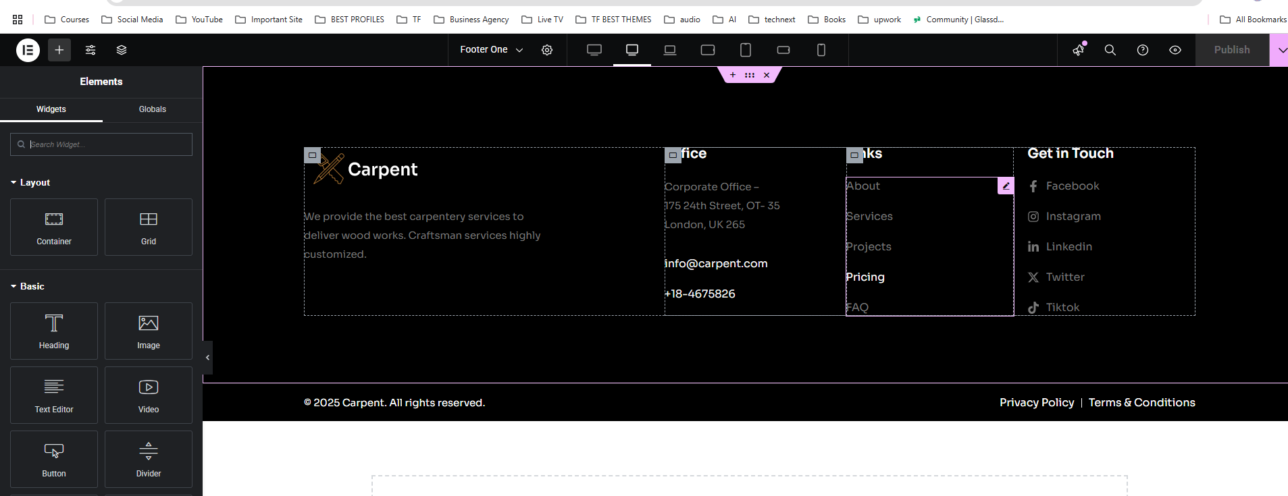This screenshot has width=1288, height=496.
Task: Click the section drag handle dots
Action: tap(750, 75)
